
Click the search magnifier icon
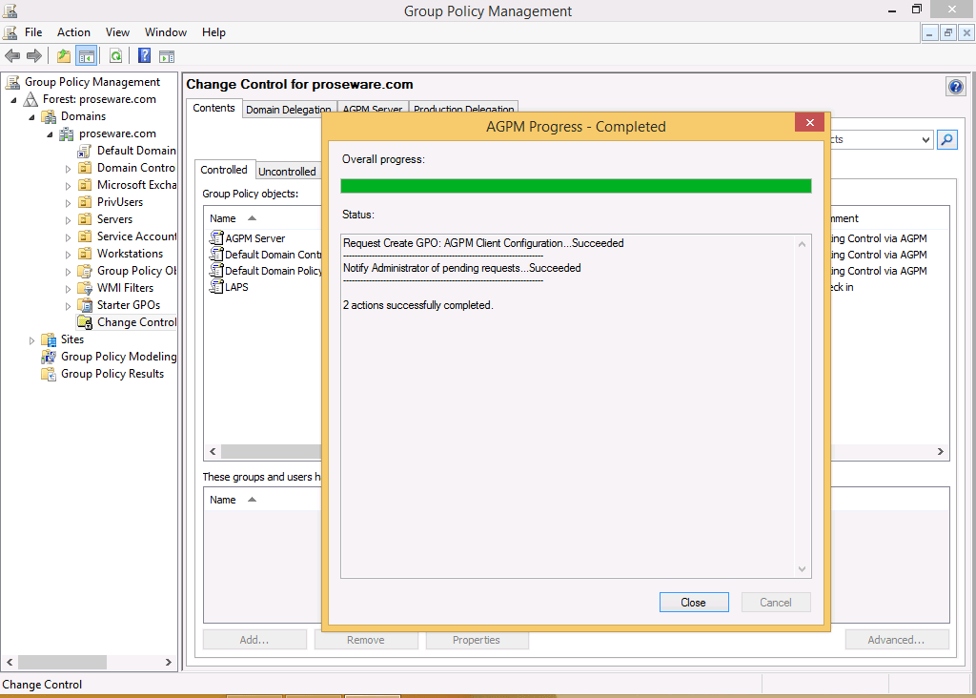[x=946, y=140]
